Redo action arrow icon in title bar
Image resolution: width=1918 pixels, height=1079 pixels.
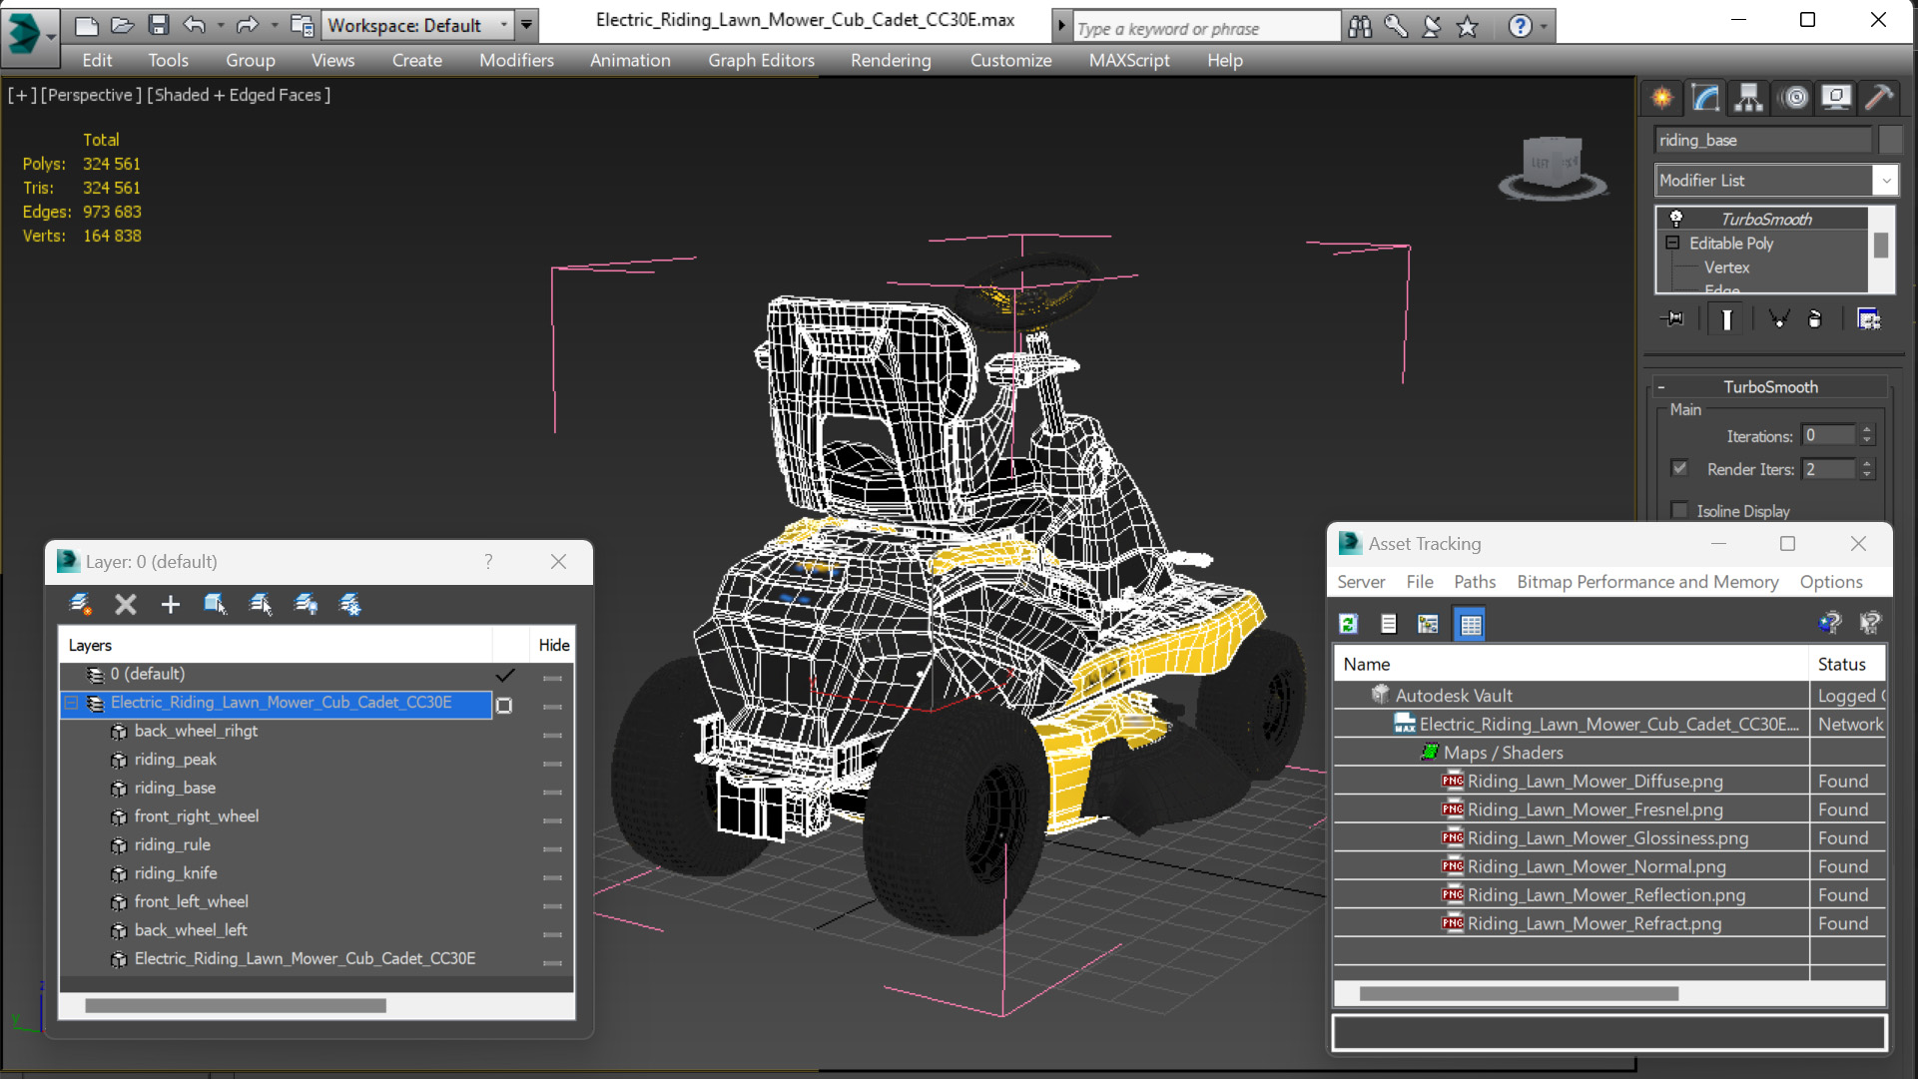click(x=247, y=25)
